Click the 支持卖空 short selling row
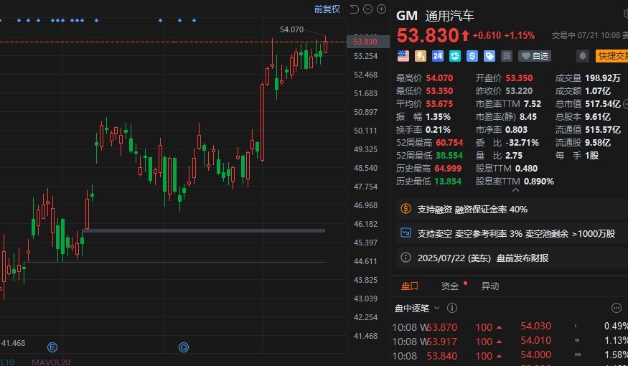The width and height of the screenshot is (628, 366). pos(512,233)
